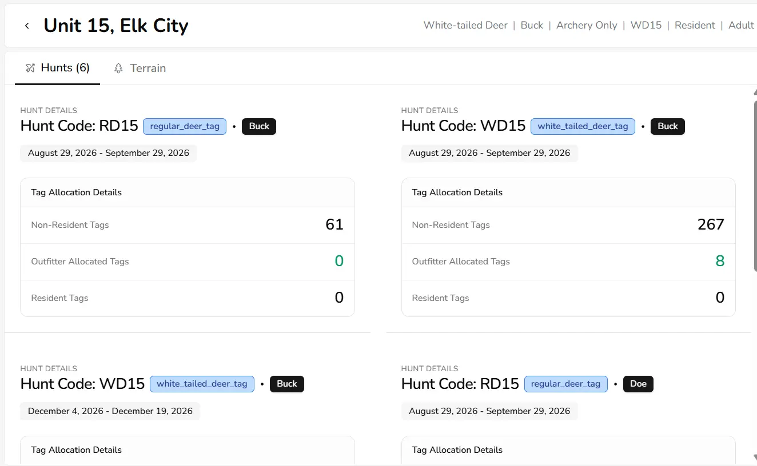Click white_tailed_deer_tag badge on August WD15 hunt

click(x=583, y=126)
